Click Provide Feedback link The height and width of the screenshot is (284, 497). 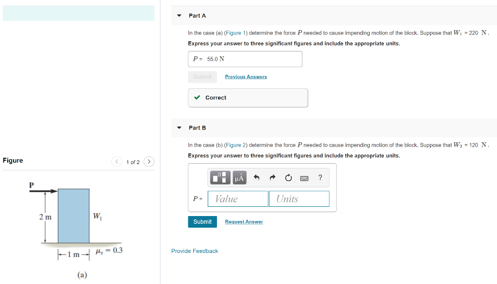click(x=194, y=251)
